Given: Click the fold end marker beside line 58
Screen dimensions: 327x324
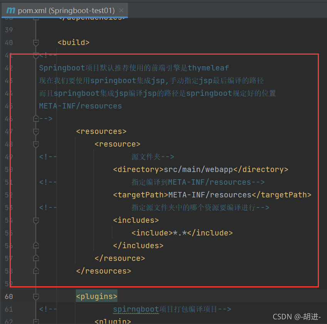Looking at the screenshot, I should coord(35,271).
